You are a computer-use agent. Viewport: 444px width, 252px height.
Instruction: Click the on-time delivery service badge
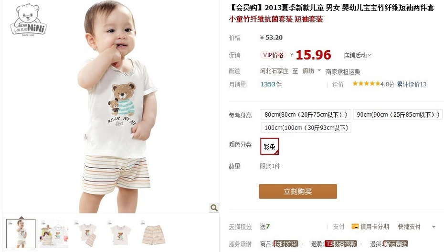(x=286, y=243)
